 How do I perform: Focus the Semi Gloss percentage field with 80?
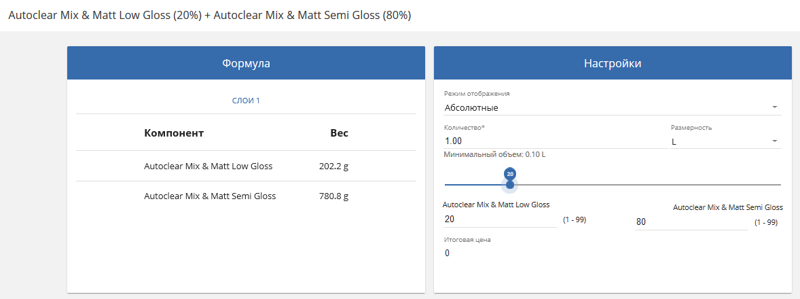click(x=691, y=222)
